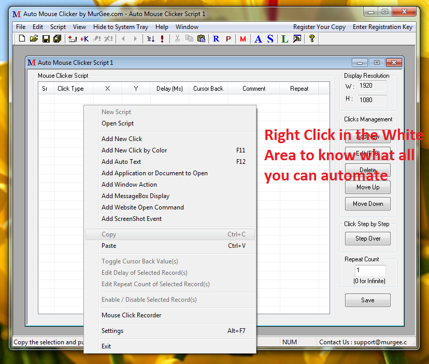Open the recorder via the R toolbar icon
Image resolution: width=429 pixels, height=364 pixels.
[216, 38]
